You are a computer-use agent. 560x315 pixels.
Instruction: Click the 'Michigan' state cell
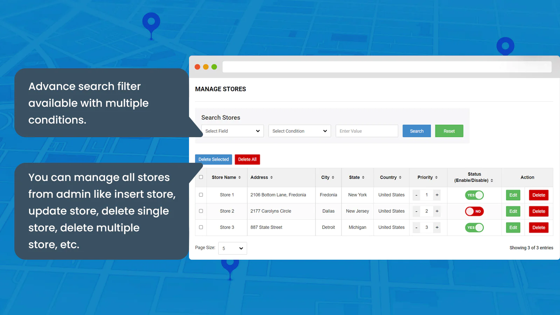pyautogui.click(x=357, y=227)
